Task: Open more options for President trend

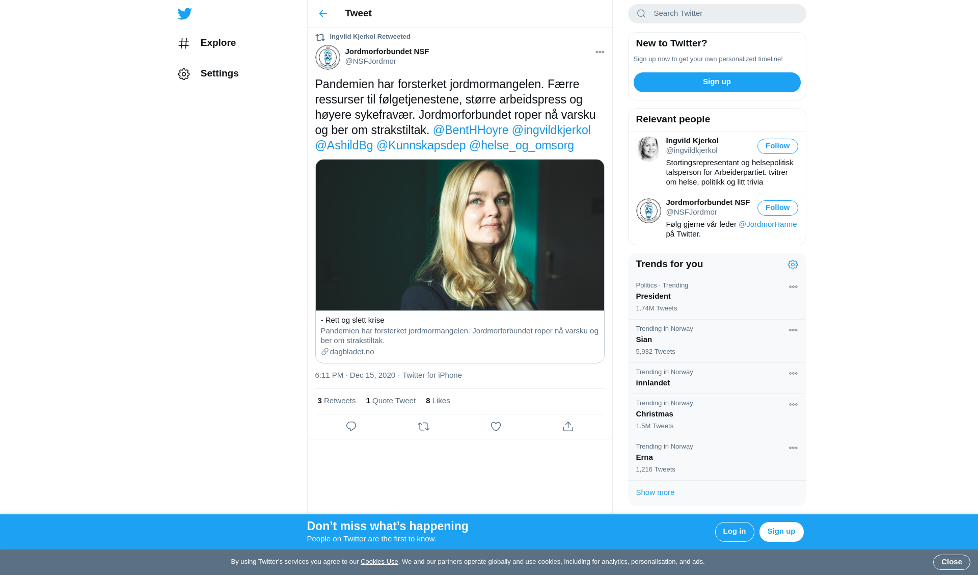Action: [793, 287]
